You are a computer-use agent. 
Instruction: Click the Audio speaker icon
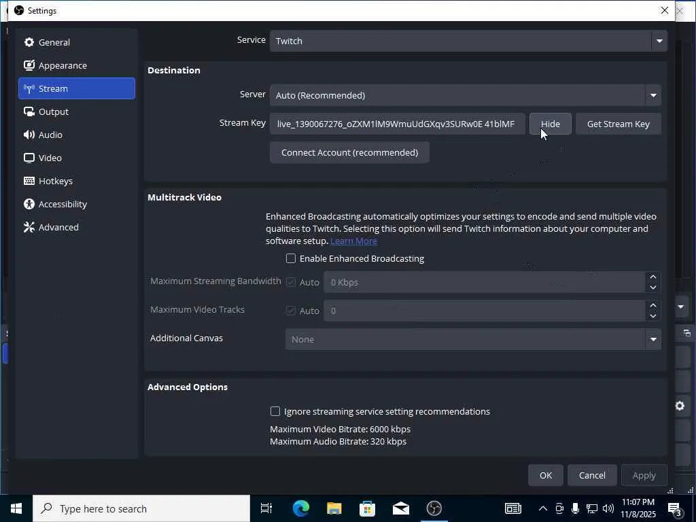(x=29, y=135)
